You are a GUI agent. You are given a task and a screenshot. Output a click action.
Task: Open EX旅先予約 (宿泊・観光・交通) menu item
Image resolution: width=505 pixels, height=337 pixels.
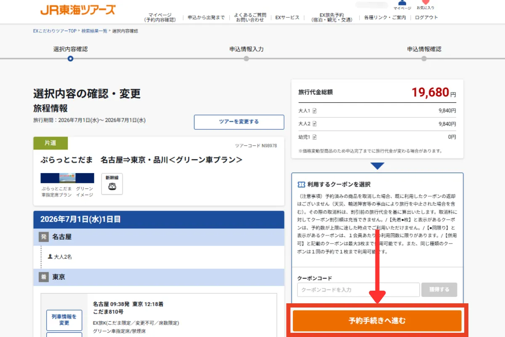coord(332,17)
